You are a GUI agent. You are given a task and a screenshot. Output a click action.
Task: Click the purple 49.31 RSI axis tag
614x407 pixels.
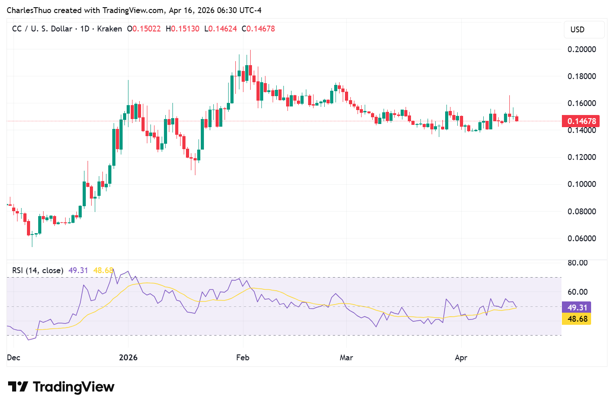(577, 308)
